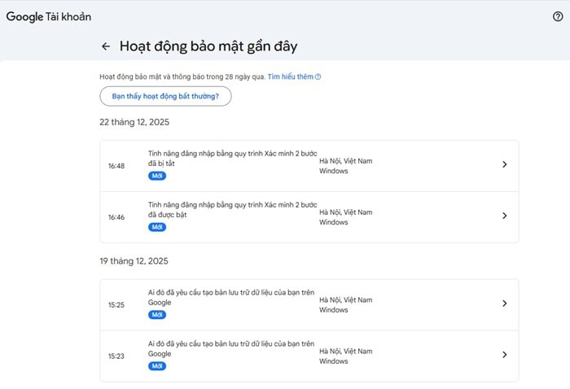Image resolution: width=570 pixels, height=389 pixels.
Task: Click the Mới badge on the 16:48 event
Action: point(157,176)
